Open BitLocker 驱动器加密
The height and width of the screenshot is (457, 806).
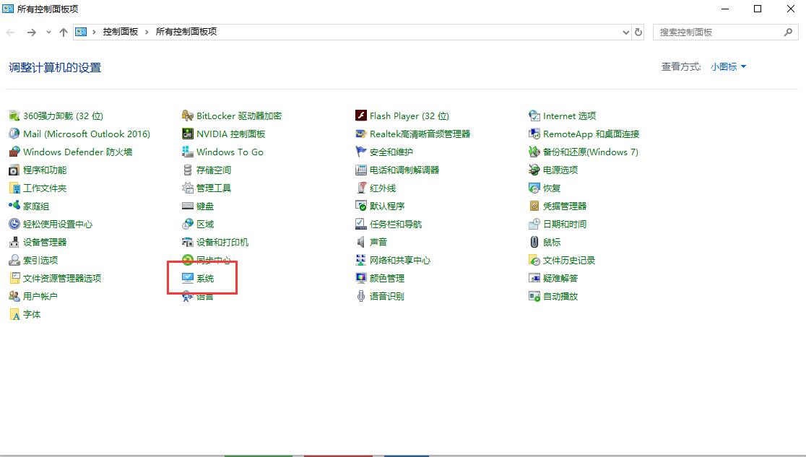(238, 116)
